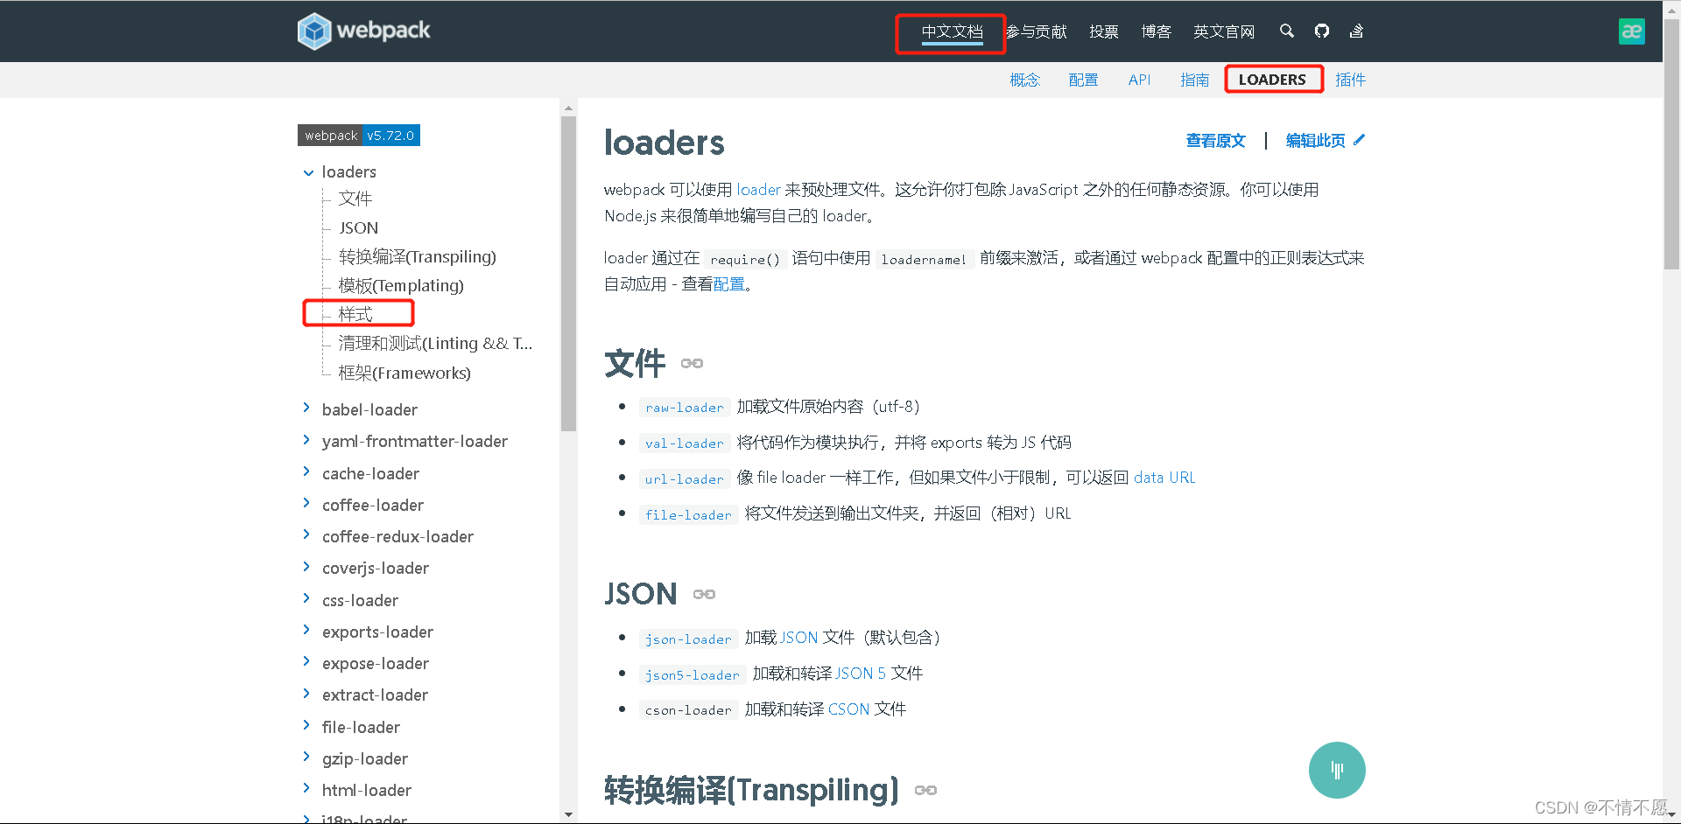Switch to the 概念 sub-navigation tab
This screenshot has width=1681, height=824.
[x=1024, y=80]
